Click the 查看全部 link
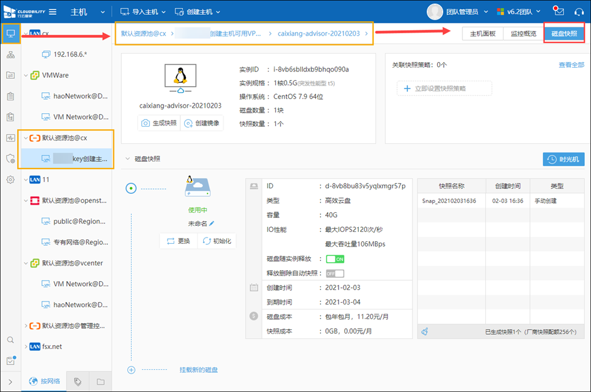The height and width of the screenshot is (392, 591). [x=571, y=65]
